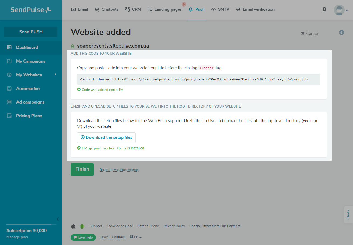Image resolution: width=353 pixels, height=245 pixels.
Task: Click the info icon near Cancel
Action: [x=341, y=33]
